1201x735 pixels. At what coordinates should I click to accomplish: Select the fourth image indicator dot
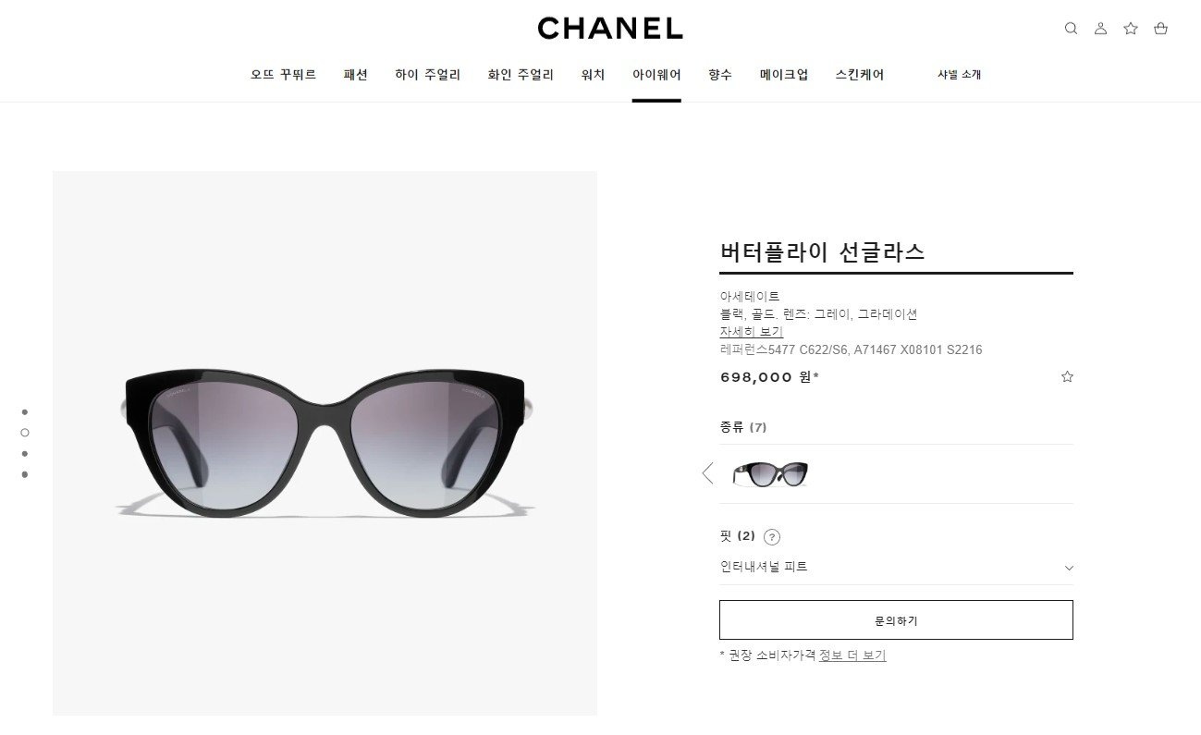click(25, 474)
